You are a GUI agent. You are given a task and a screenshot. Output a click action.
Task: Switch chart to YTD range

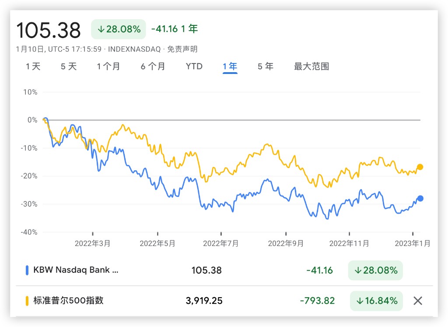pyautogui.click(x=194, y=67)
